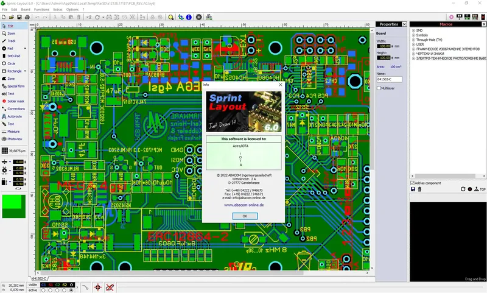Expand the Through-Hole (TH) macro folder
This screenshot has height=293, width=487.
pos(414,40)
